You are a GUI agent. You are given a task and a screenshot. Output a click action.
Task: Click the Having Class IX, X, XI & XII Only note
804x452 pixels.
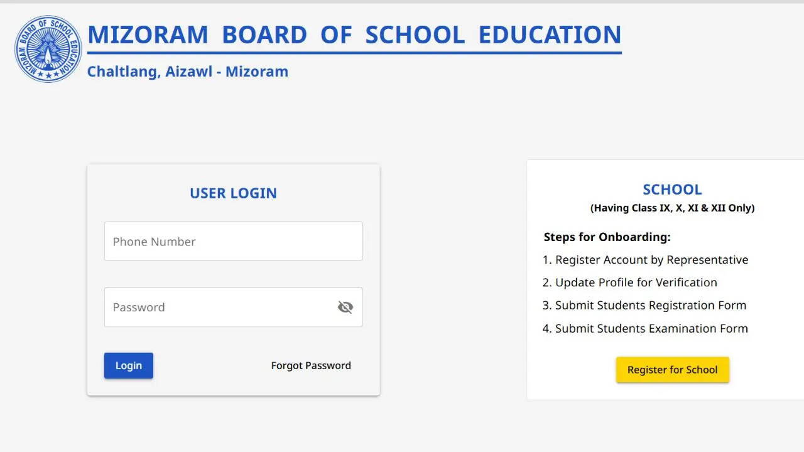pyautogui.click(x=672, y=208)
